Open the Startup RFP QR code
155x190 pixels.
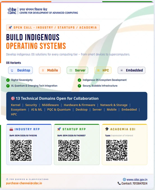(x=69, y=150)
